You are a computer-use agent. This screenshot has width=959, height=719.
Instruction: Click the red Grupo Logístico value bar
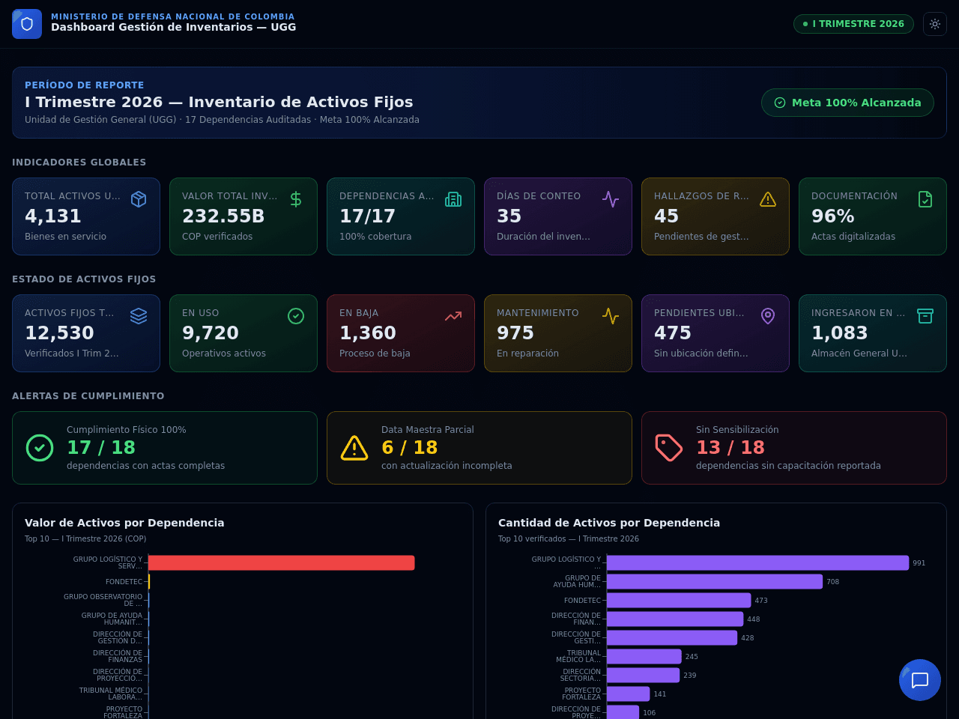pyautogui.click(x=282, y=562)
